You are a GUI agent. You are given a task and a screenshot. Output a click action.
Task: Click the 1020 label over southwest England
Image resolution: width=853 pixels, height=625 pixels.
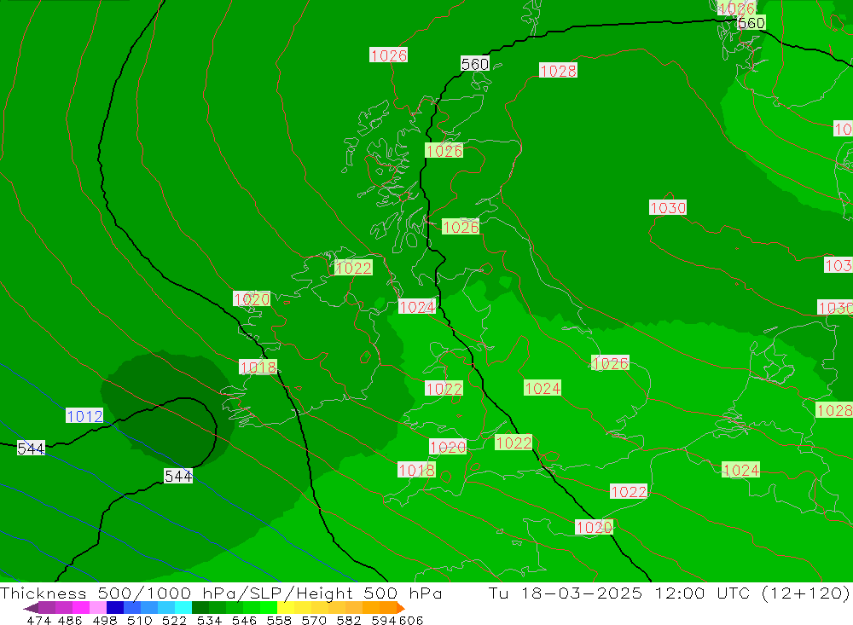tap(448, 447)
